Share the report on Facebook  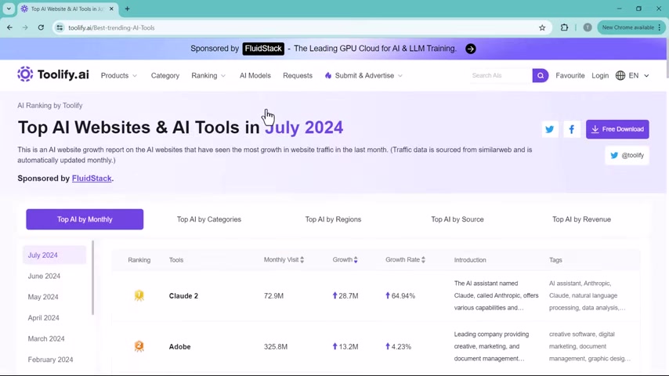(x=571, y=129)
